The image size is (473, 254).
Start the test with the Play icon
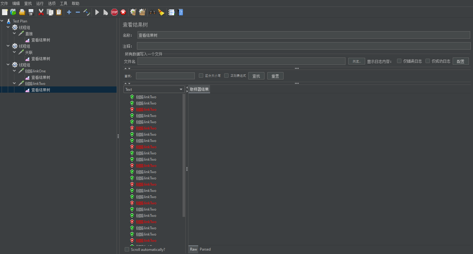97,12
